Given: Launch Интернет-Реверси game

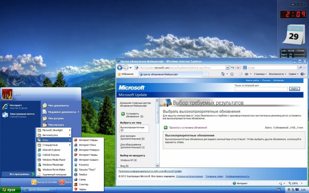Looking at the screenshot, I should click(x=88, y=150).
